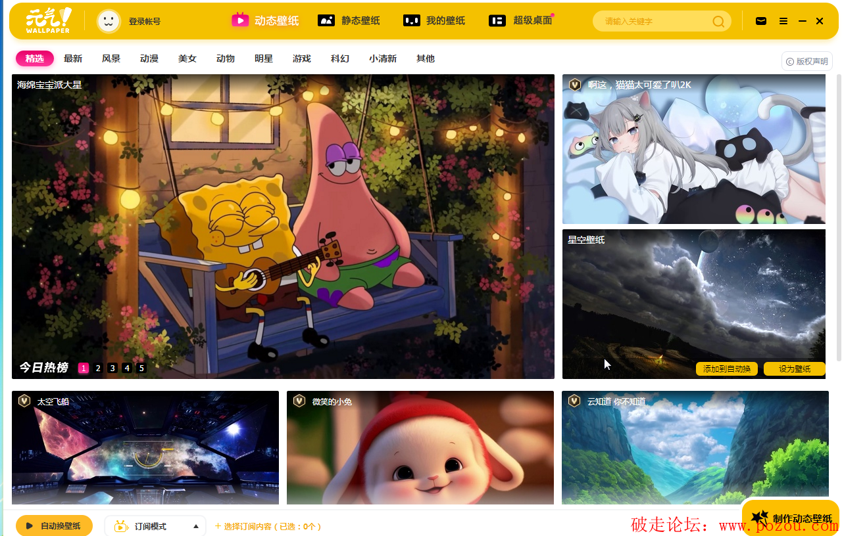This screenshot has height=536, width=842.
Task: Select the 游戏 category
Action: 302,58
